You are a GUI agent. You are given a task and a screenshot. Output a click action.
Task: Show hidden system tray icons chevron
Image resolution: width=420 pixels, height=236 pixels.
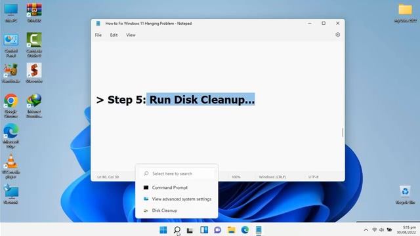point(366,230)
